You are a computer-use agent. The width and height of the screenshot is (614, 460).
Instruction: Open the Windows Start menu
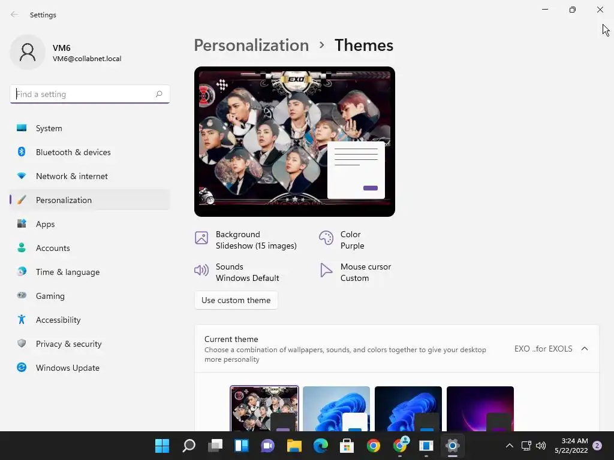coord(162,446)
